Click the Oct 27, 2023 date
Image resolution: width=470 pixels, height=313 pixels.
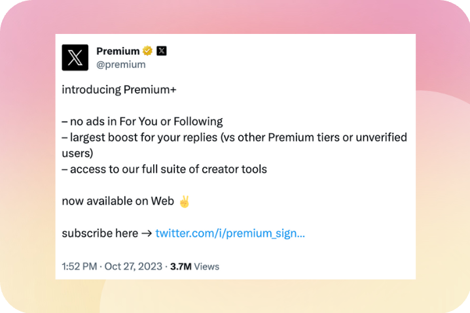pos(134,267)
